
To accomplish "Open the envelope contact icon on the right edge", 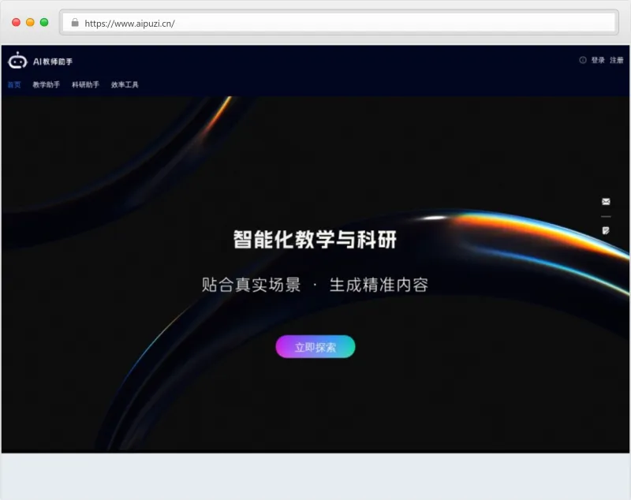I will click(606, 202).
